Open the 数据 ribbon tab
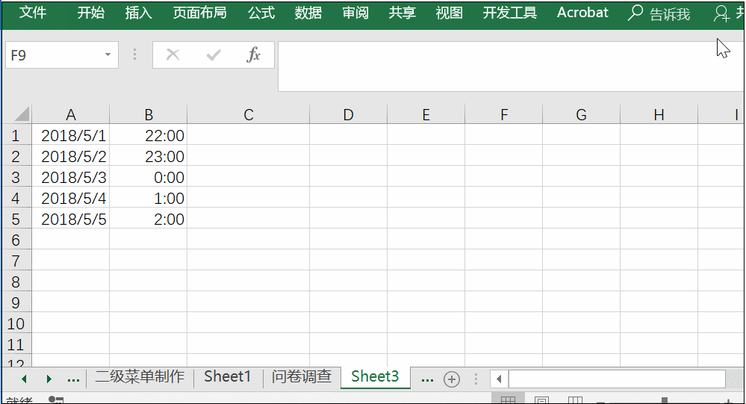 coord(308,13)
